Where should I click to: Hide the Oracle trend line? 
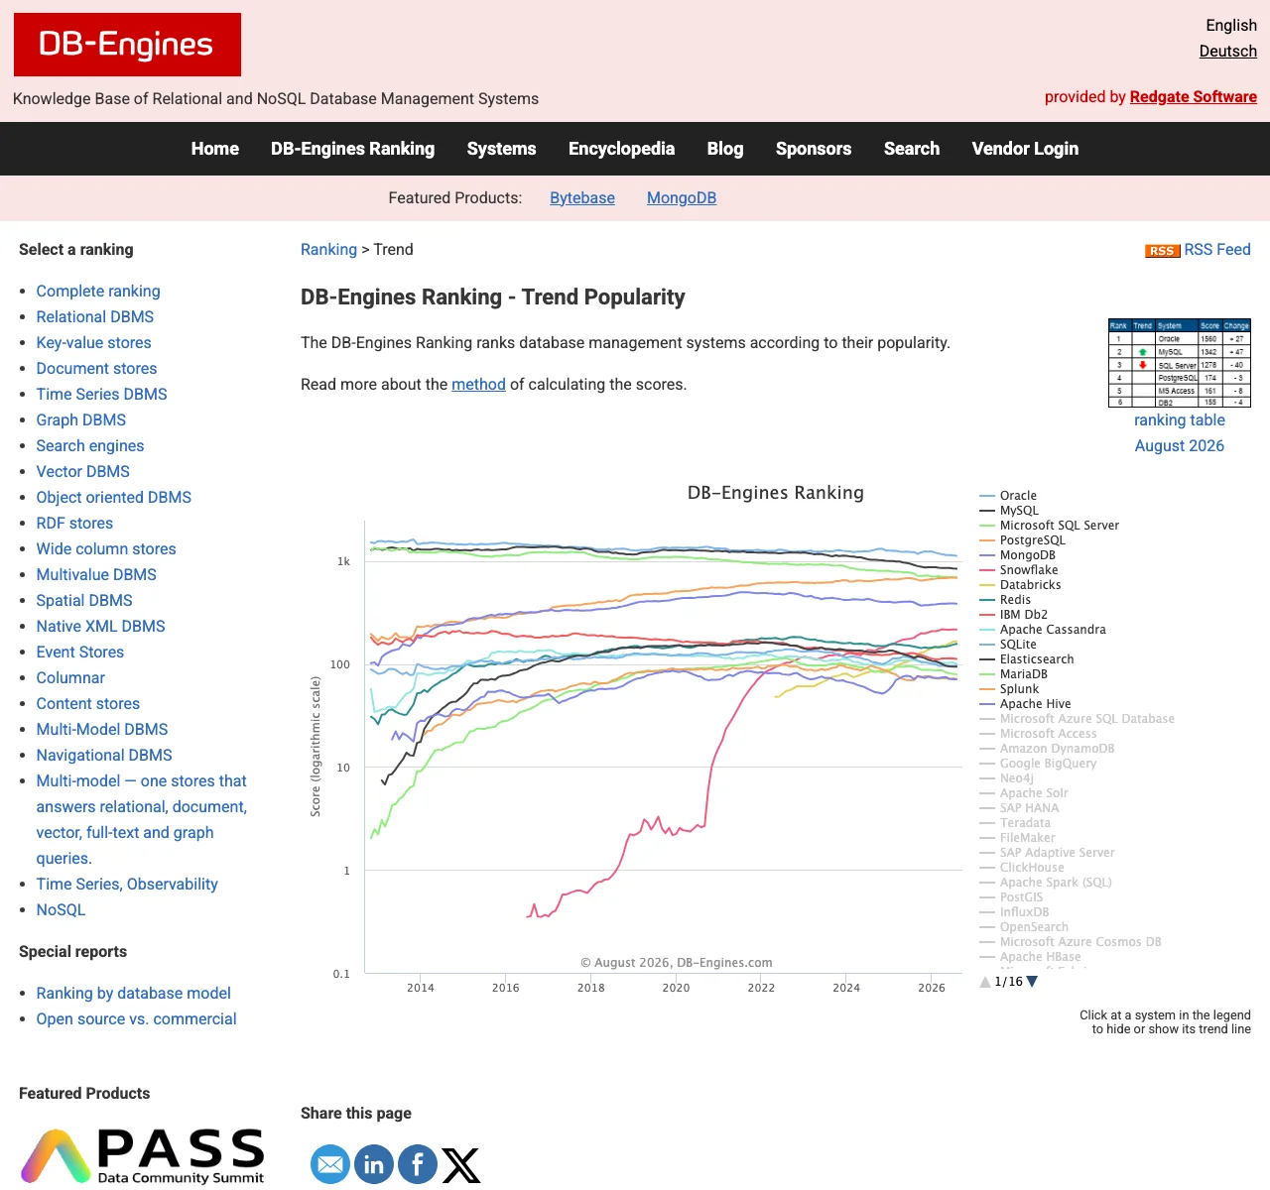[1008, 496]
